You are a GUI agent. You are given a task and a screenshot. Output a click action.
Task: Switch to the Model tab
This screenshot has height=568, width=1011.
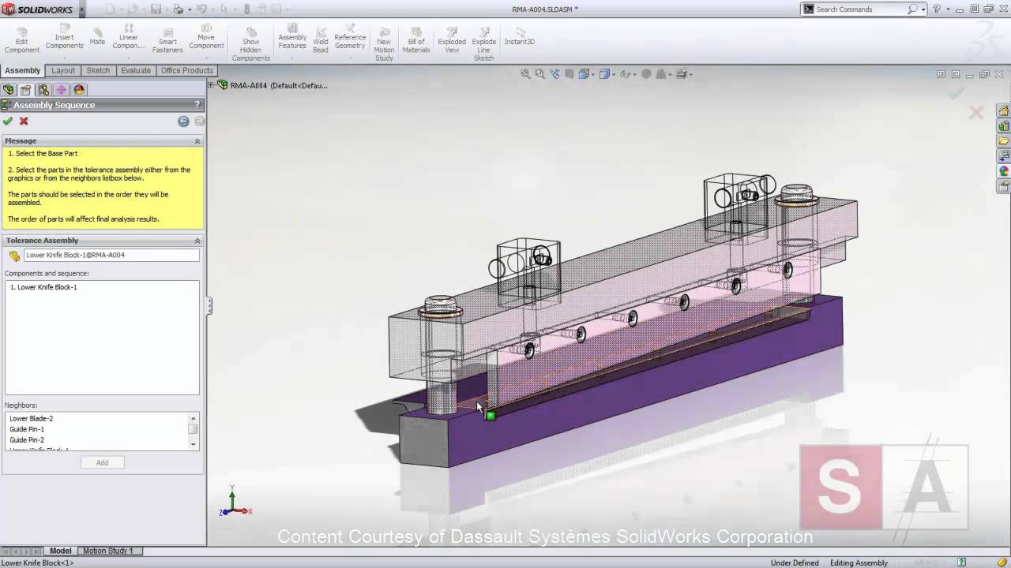point(61,551)
